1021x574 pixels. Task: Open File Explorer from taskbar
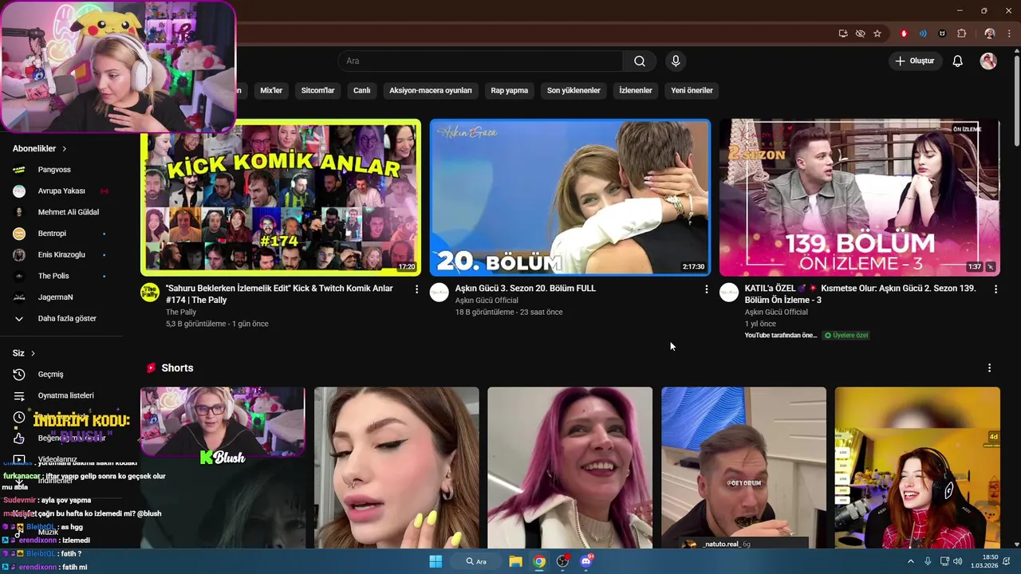pyautogui.click(x=515, y=561)
